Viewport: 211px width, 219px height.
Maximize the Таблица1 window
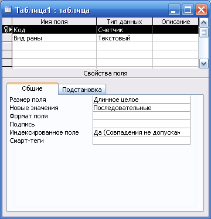[x=188, y=10]
